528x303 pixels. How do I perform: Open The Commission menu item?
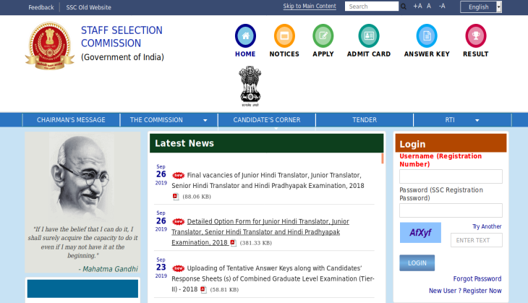point(156,120)
